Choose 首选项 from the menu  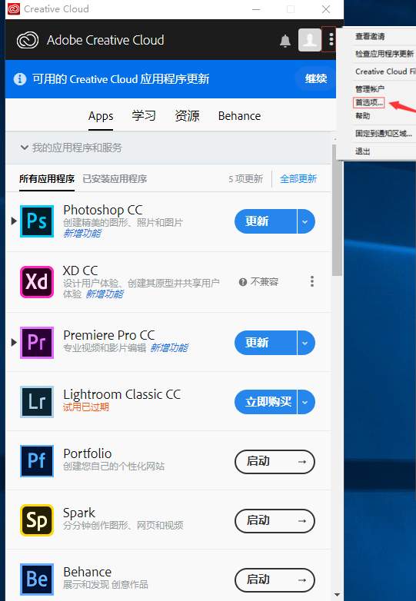369,102
